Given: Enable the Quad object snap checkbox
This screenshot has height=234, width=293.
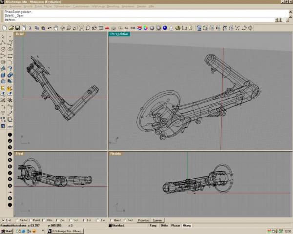Looking at the screenshot, I should [x=111, y=220].
